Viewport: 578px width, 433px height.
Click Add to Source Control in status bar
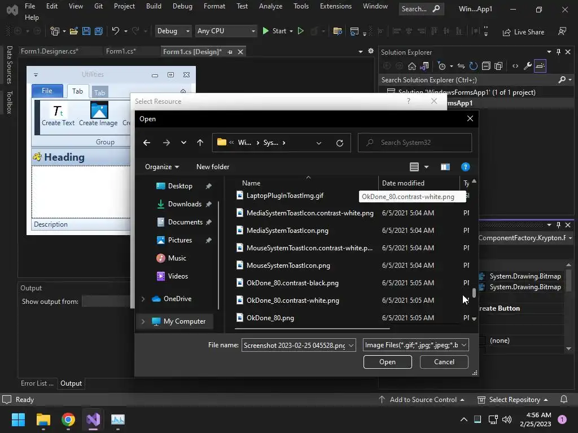tap(422, 400)
